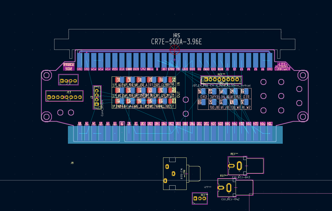The width and height of the screenshot is (332, 211).
Task: Select the lower-left board mounting hole
Action: point(47,117)
